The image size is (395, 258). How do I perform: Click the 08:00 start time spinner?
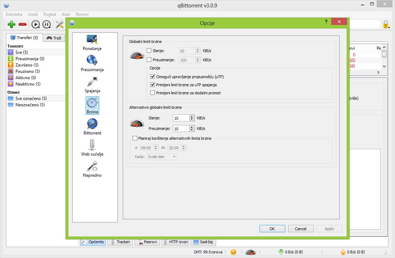click(x=149, y=147)
